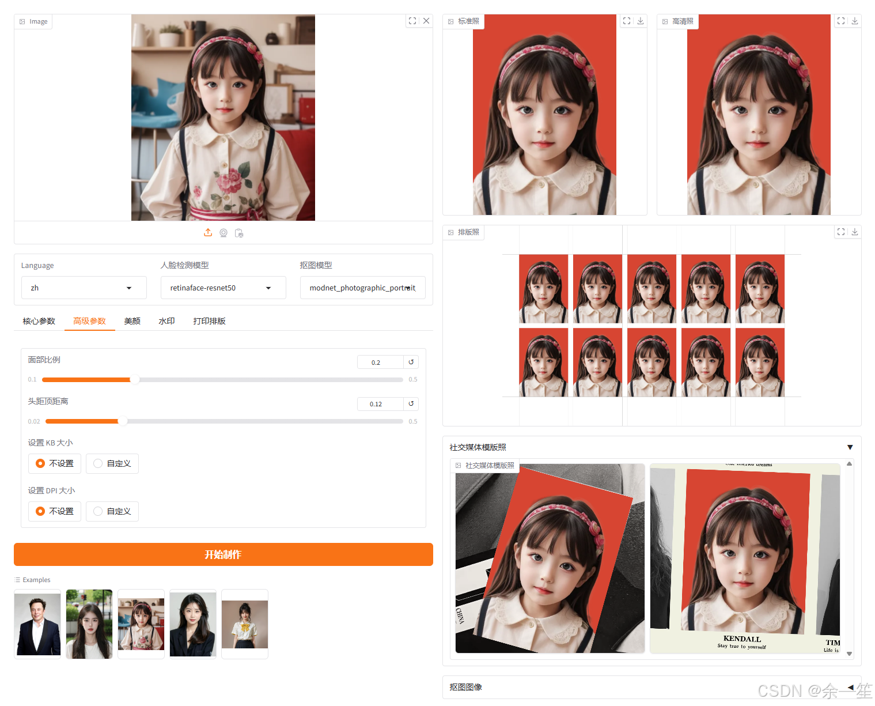The image size is (875, 706).
Task: Click the webcam capture icon
Action: coord(224,233)
